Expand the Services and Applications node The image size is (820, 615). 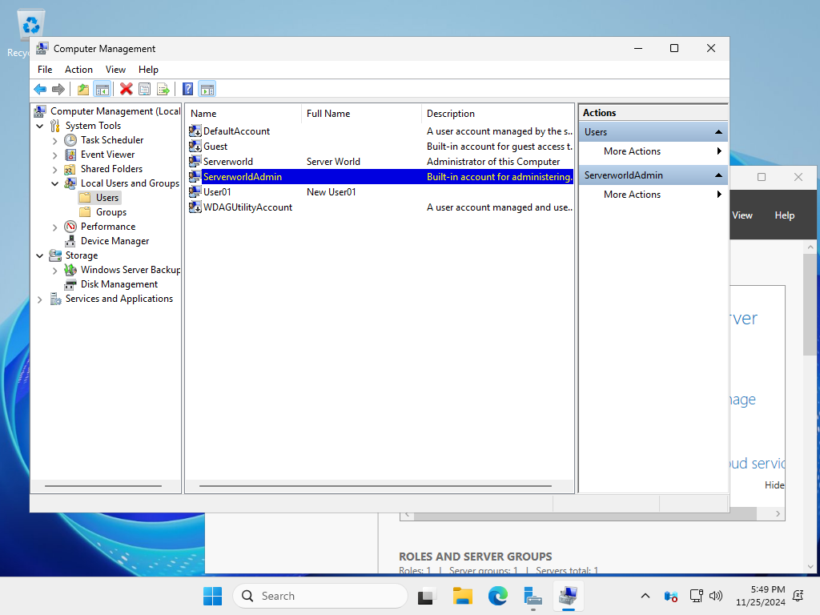click(39, 299)
